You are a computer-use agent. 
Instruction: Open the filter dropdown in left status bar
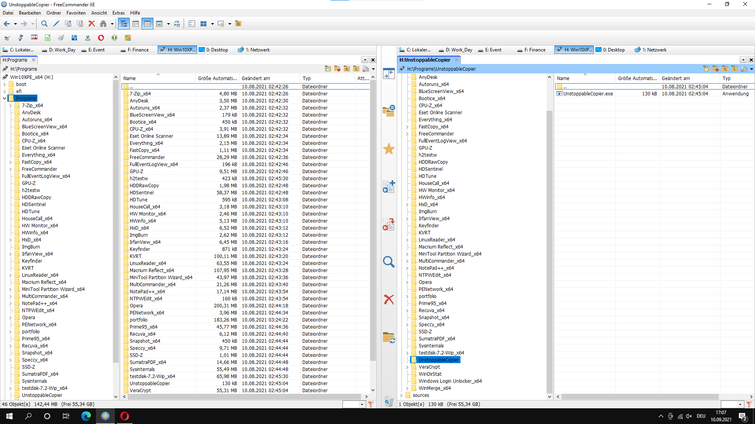[x=362, y=404]
